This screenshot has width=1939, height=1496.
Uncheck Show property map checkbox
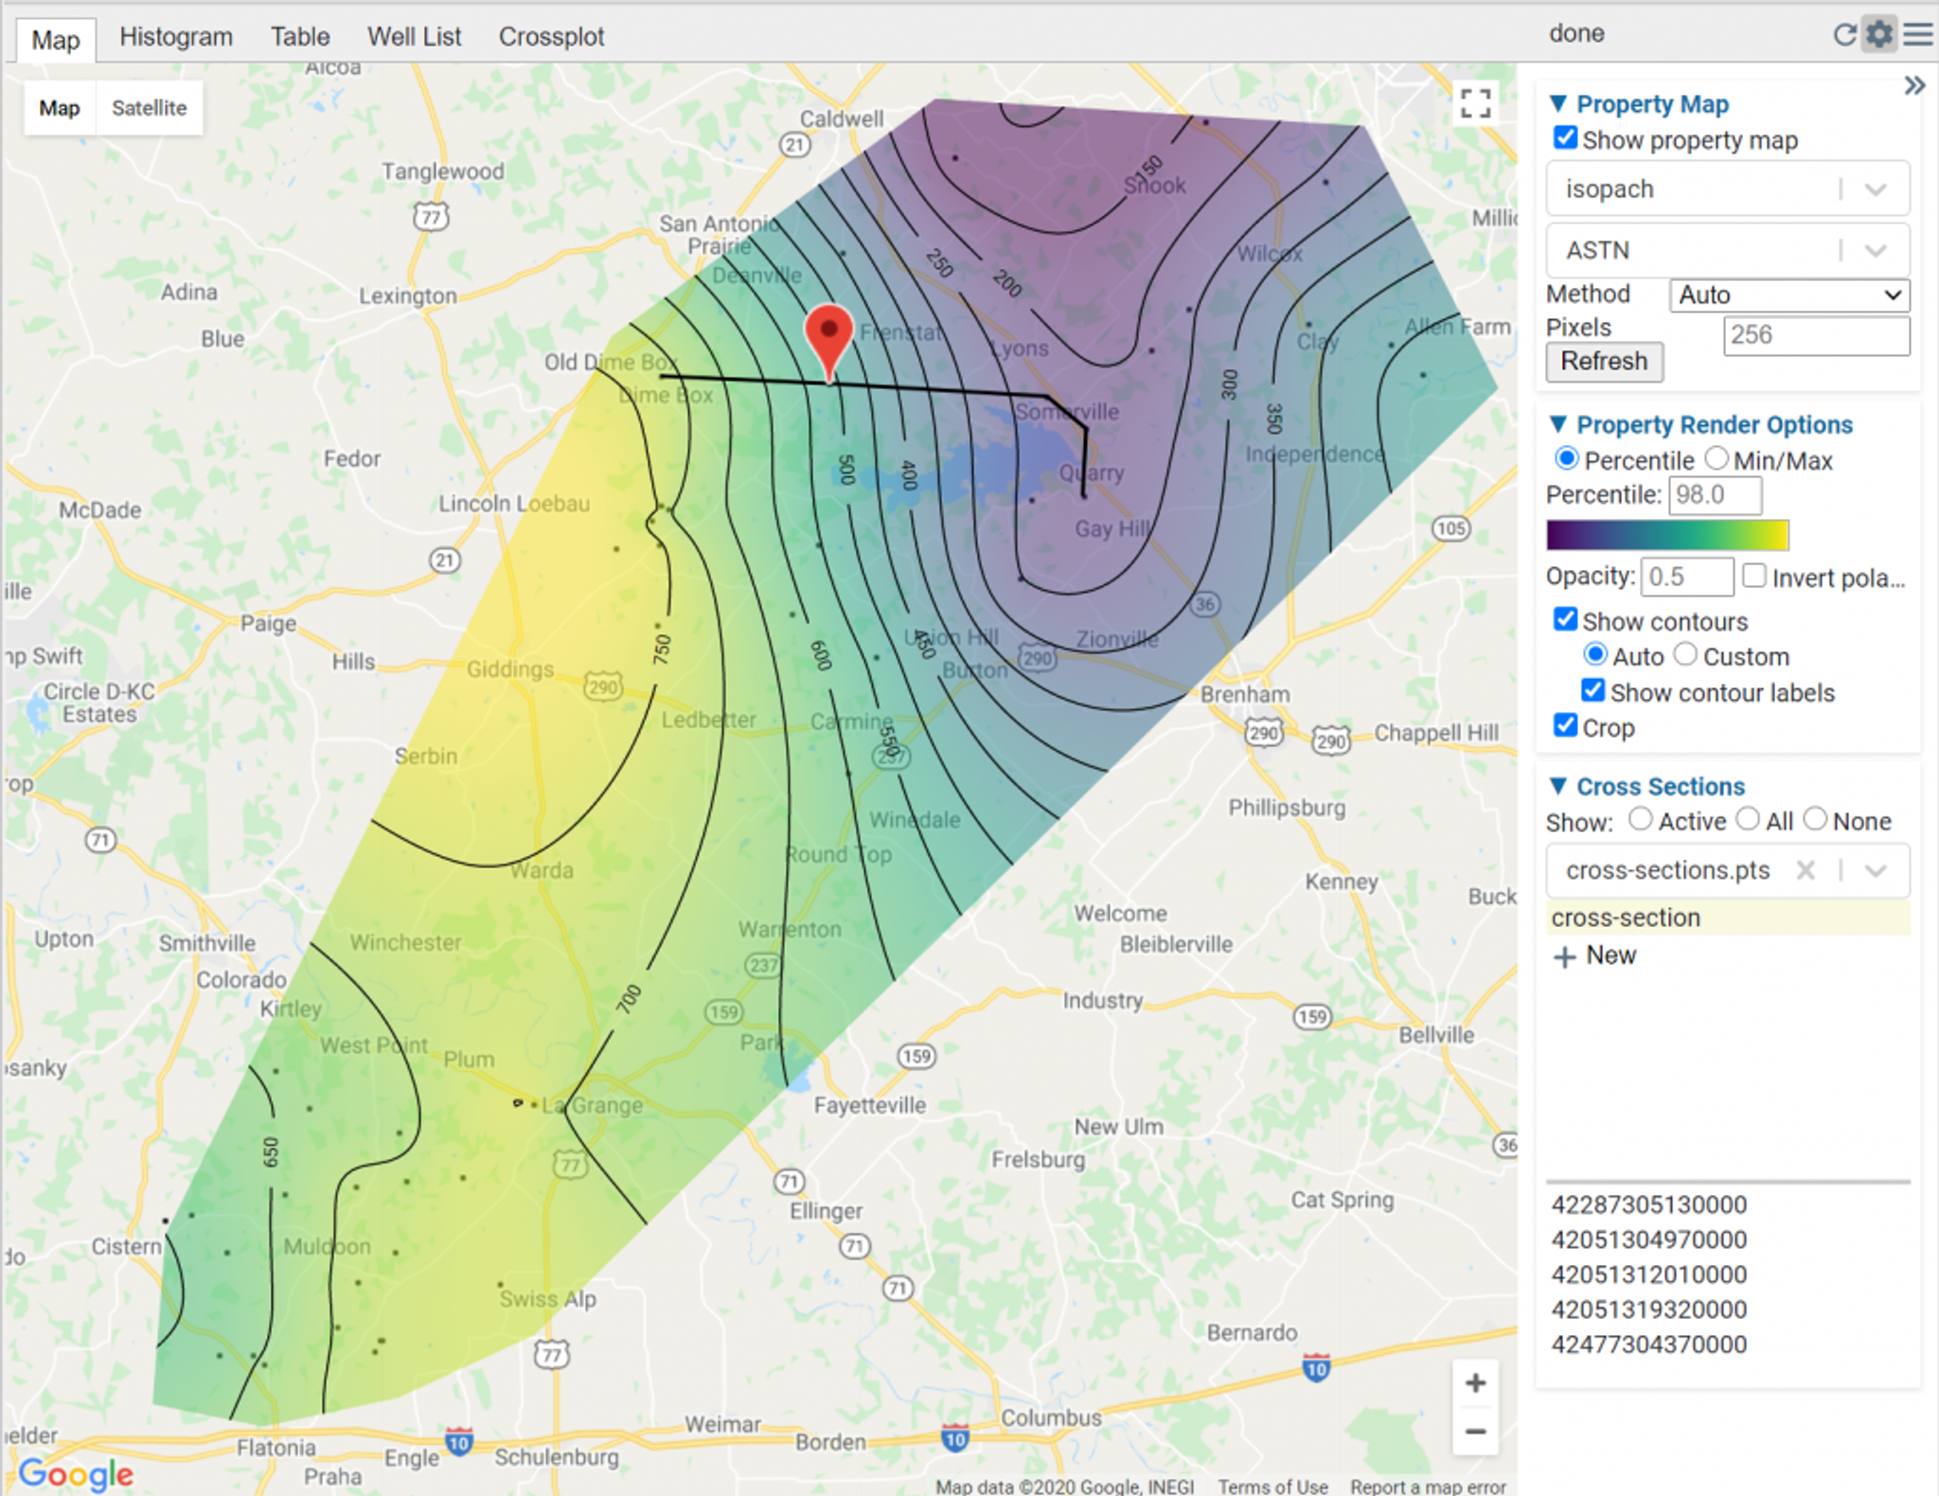[x=1566, y=138]
